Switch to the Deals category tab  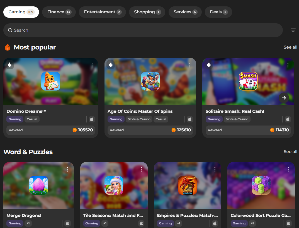click(218, 12)
